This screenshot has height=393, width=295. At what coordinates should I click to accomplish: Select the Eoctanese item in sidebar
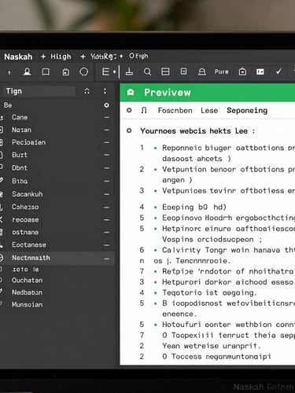point(29,244)
